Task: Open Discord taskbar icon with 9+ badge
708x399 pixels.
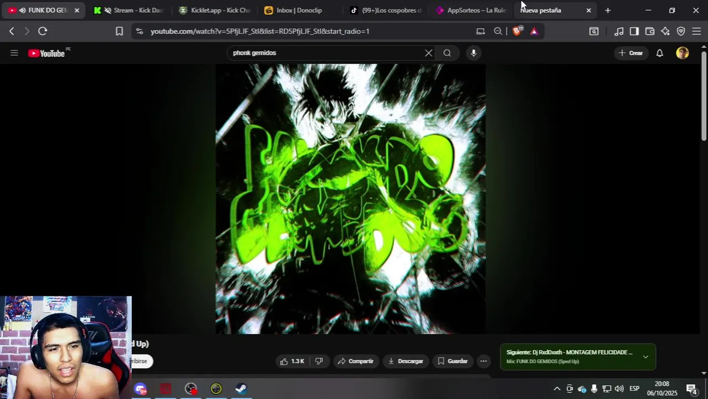Action: 141,389
